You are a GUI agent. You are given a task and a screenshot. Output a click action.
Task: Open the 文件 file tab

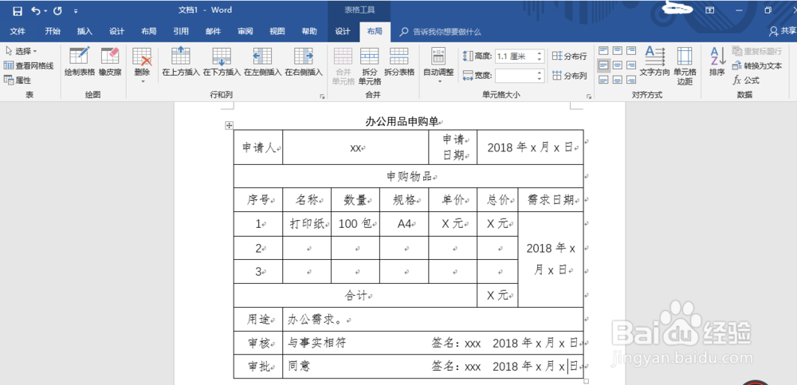(x=18, y=32)
